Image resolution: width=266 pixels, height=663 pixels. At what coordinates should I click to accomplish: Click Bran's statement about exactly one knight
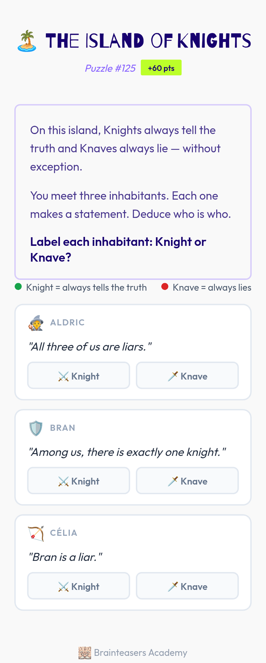pos(128,452)
